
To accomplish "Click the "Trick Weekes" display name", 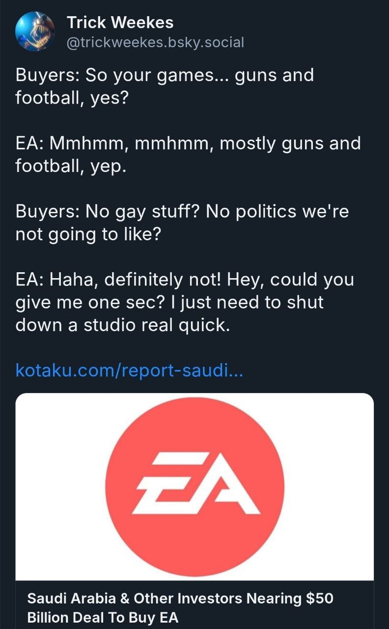I will 120,22.
